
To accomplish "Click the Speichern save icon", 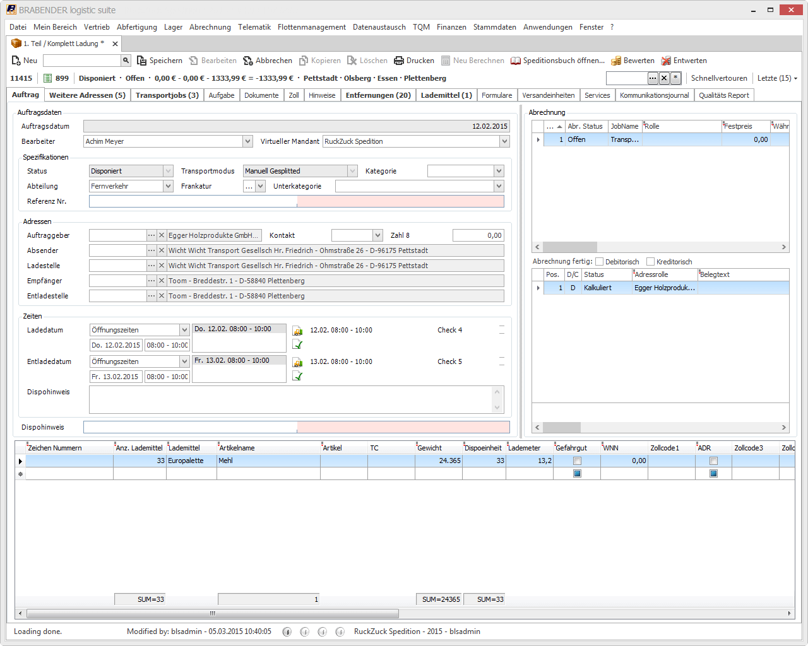I will tap(141, 61).
